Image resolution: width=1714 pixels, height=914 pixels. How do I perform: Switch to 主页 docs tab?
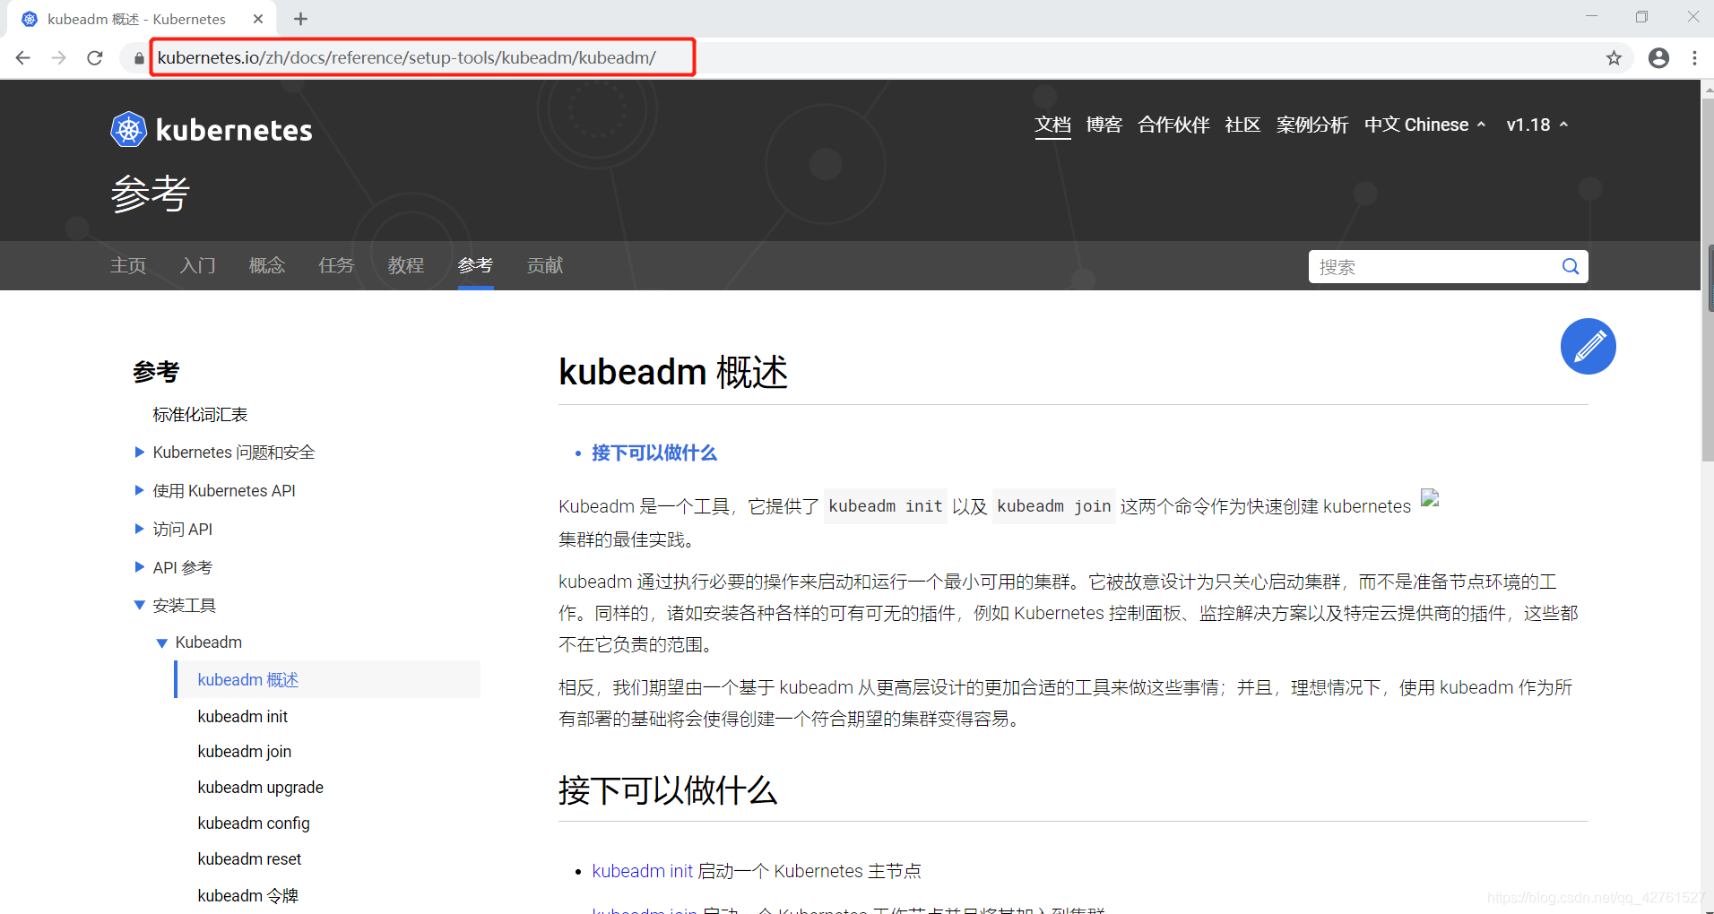[x=128, y=265]
